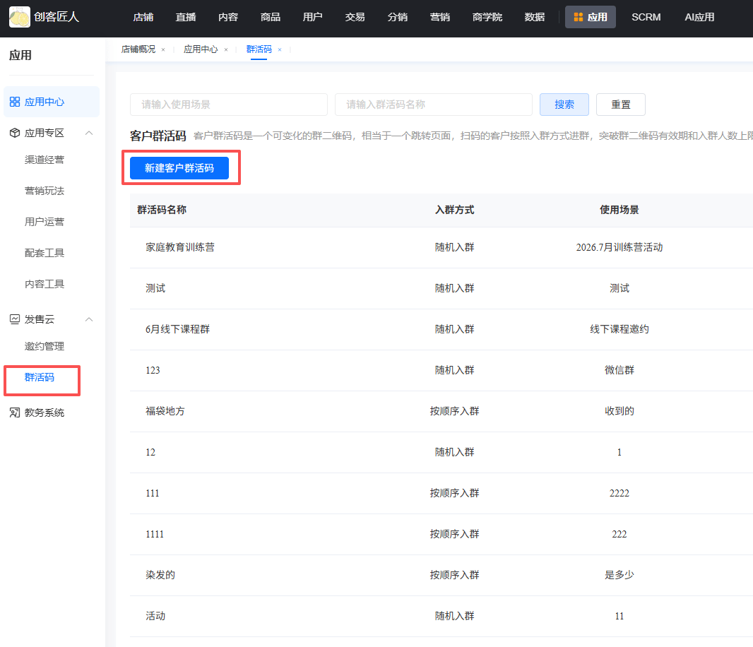Click the 教务系统 icon in sidebar
Viewport: 753px width, 647px height.
15,412
